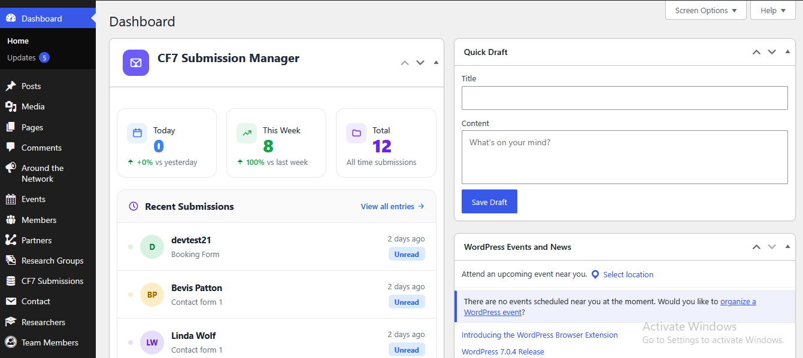Click the Events calendar icon
This screenshot has width=803, height=358.
(11, 199)
